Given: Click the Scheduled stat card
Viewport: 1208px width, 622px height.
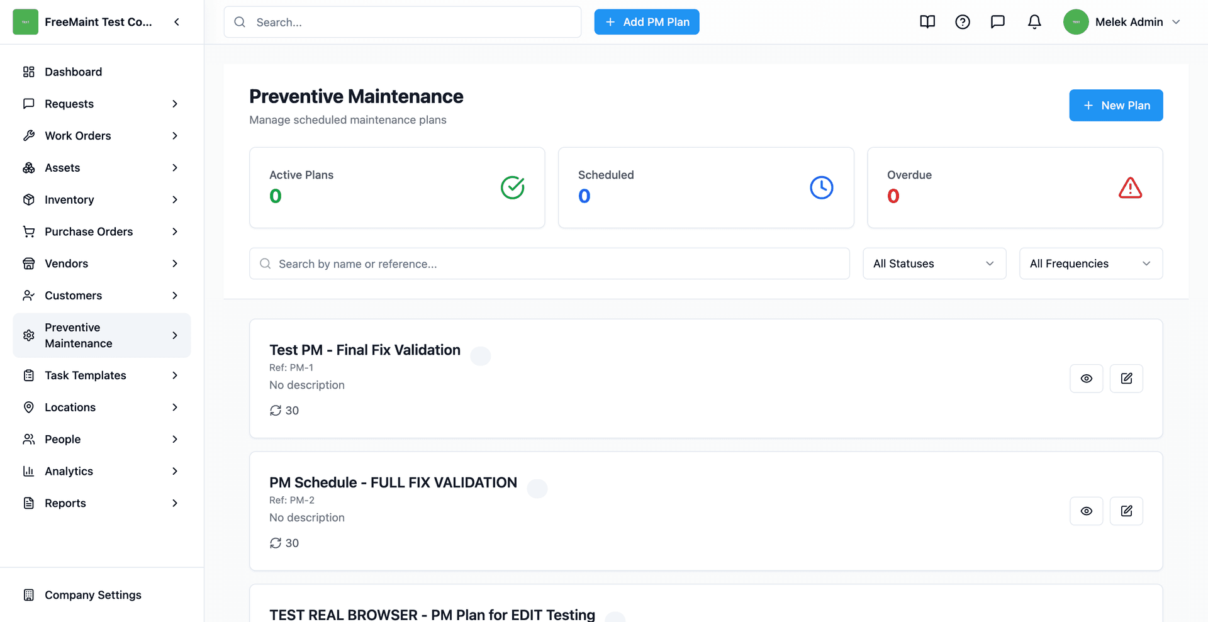Looking at the screenshot, I should (706, 187).
